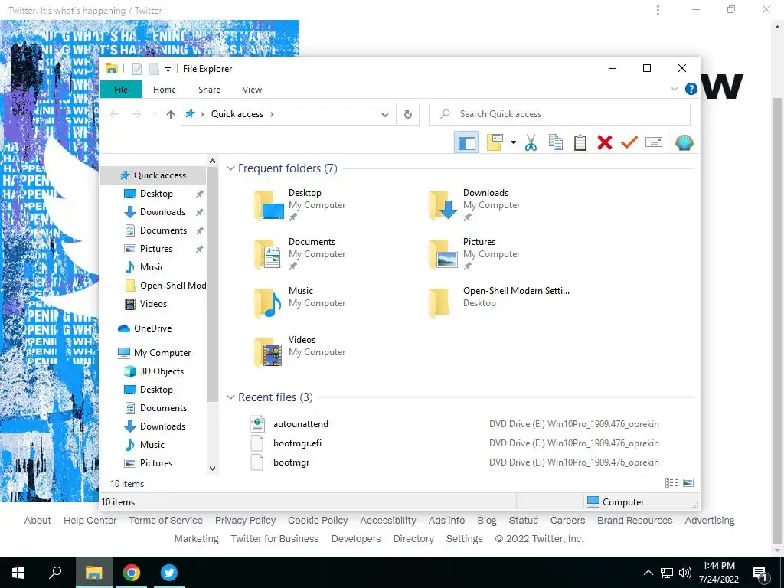Image resolution: width=784 pixels, height=588 pixels.
Task: Switch to the Share ribbon tab
Action: 209,90
